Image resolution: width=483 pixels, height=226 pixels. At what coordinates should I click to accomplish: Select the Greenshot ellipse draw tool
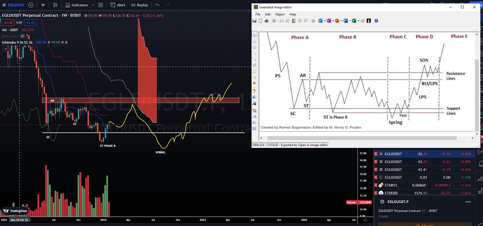click(x=254, y=47)
